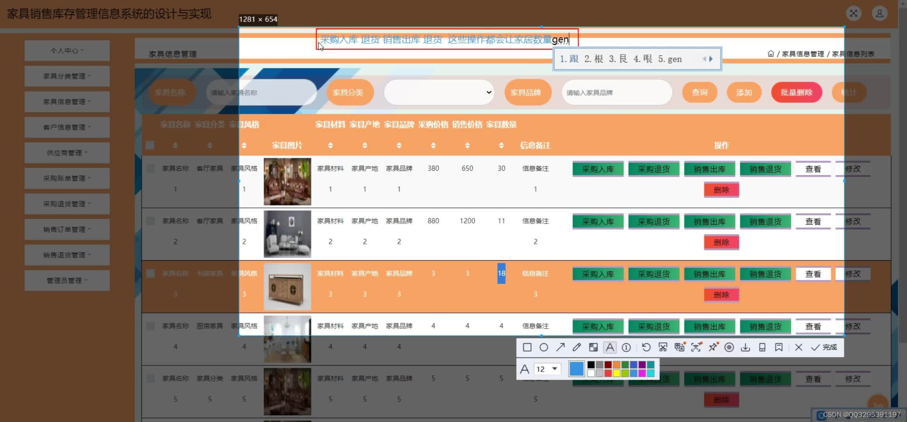Choose IME candidate 2 根
This screenshot has width=907, height=422.
(x=594, y=59)
